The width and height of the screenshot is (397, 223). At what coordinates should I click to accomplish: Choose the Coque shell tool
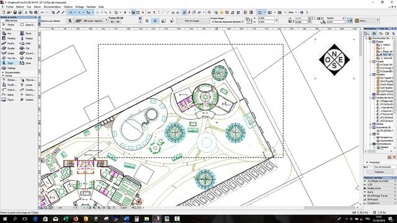(8, 53)
